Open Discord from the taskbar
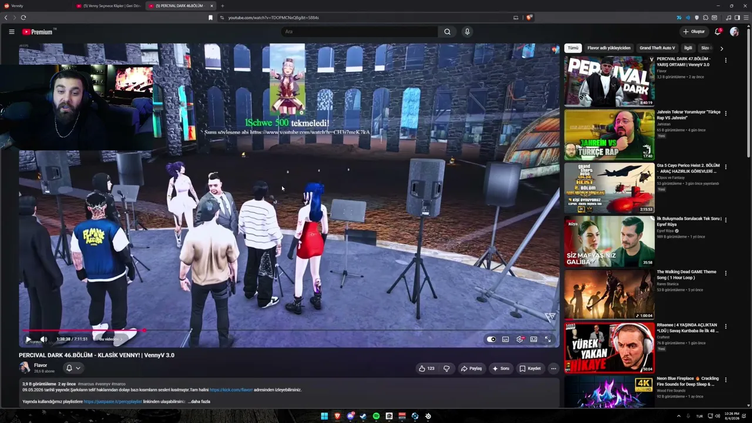This screenshot has height=423, width=752. [350, 416]
